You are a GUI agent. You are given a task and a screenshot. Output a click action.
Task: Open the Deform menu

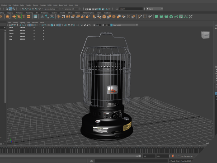click(x=35, y=5)
